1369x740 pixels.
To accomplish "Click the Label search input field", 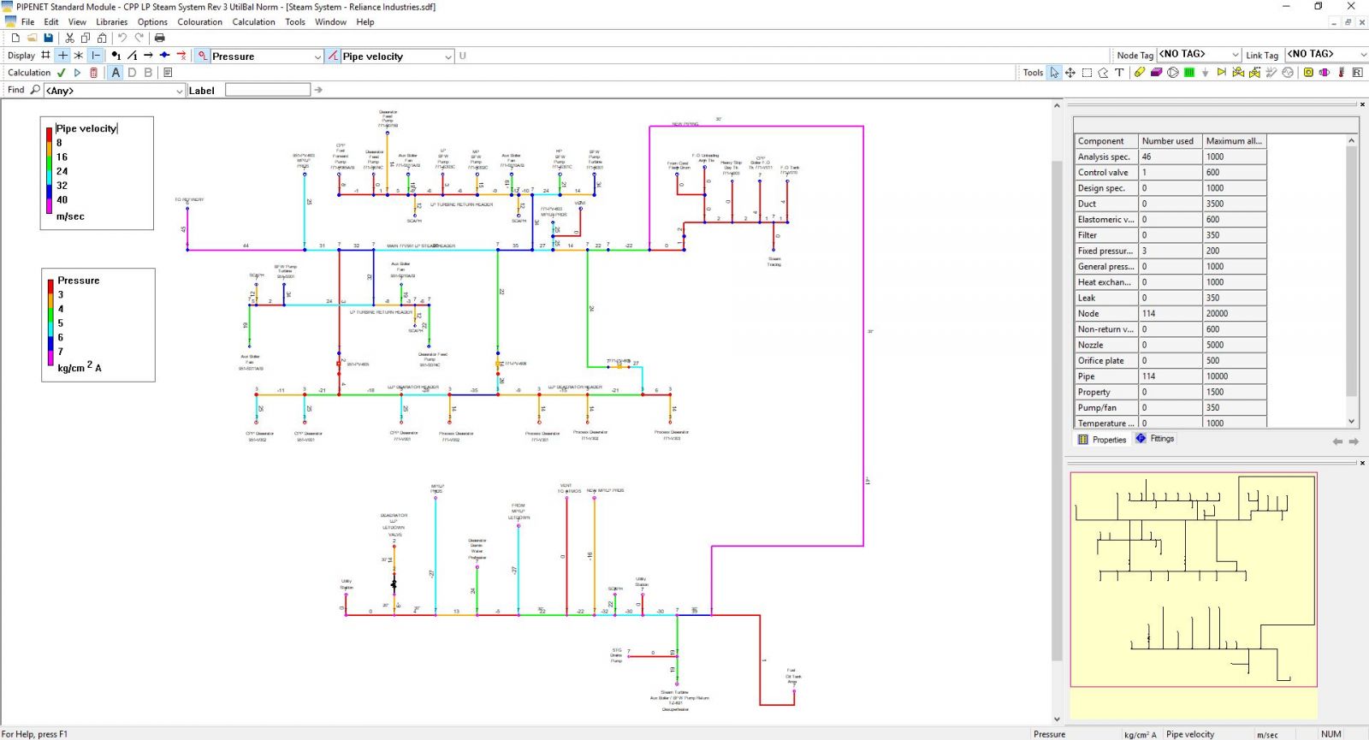I will pos(267,90).
